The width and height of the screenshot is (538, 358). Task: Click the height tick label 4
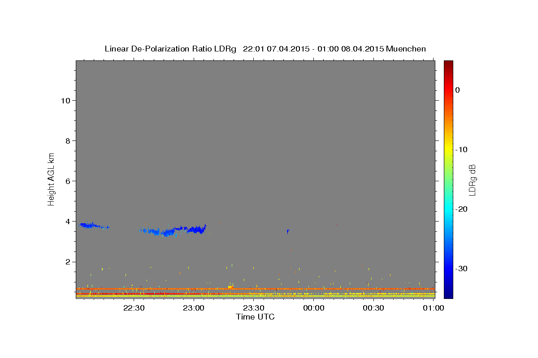coord(68,221)
